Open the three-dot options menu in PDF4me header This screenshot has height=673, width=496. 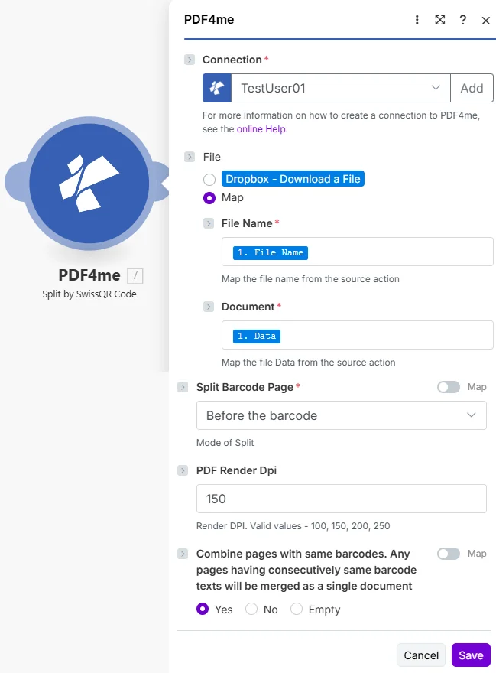click(417, 20)
